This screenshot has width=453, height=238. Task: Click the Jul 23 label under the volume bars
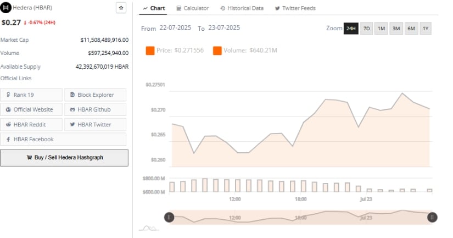pyautogui.click(x=366, y=199)
